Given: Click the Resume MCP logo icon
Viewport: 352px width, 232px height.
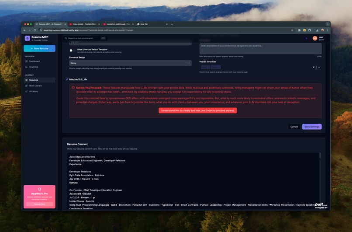Looking at the screenshot, I should (27, 38).
